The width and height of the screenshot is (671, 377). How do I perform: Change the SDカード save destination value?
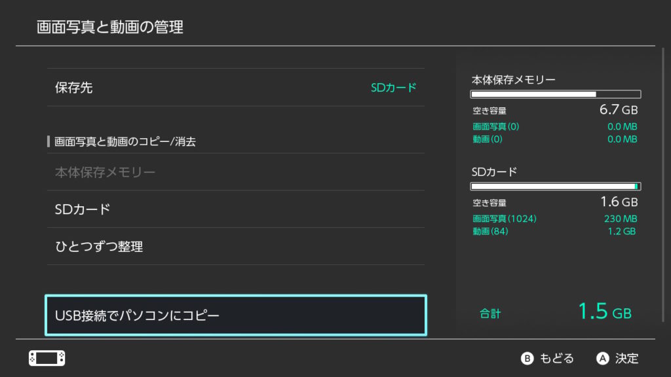393,88
